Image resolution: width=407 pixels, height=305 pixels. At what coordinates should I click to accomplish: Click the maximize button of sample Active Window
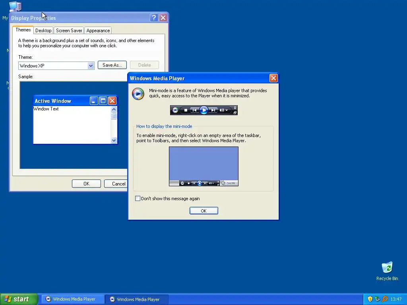(x=103, y=100)
